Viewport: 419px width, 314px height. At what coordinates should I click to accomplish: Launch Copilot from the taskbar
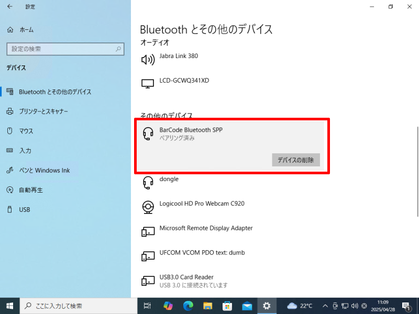(x=168, y=306)
